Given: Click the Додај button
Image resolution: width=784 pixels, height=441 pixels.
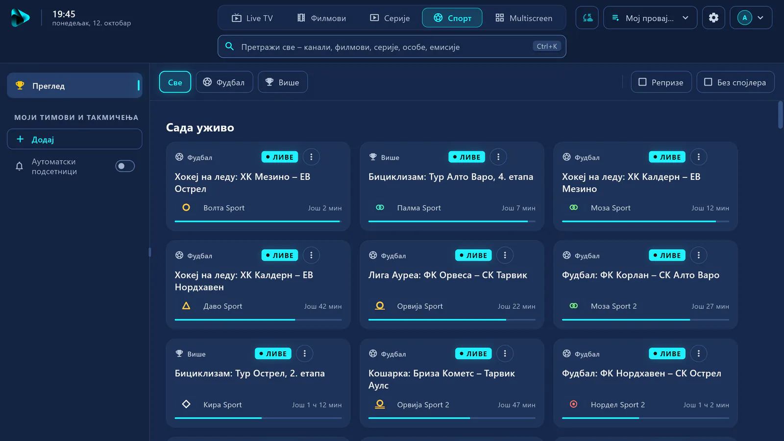Looking at the screenshot, I should point(74,139).
